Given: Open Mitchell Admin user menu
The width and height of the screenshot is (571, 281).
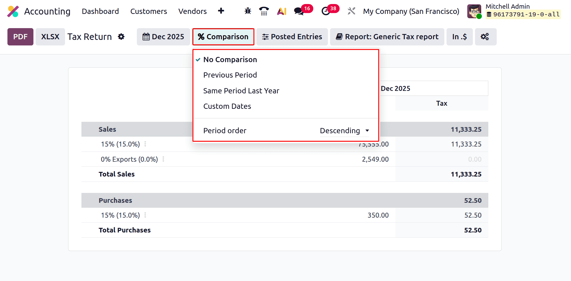Looking at the screenshot, I should [x=514, y=11].
